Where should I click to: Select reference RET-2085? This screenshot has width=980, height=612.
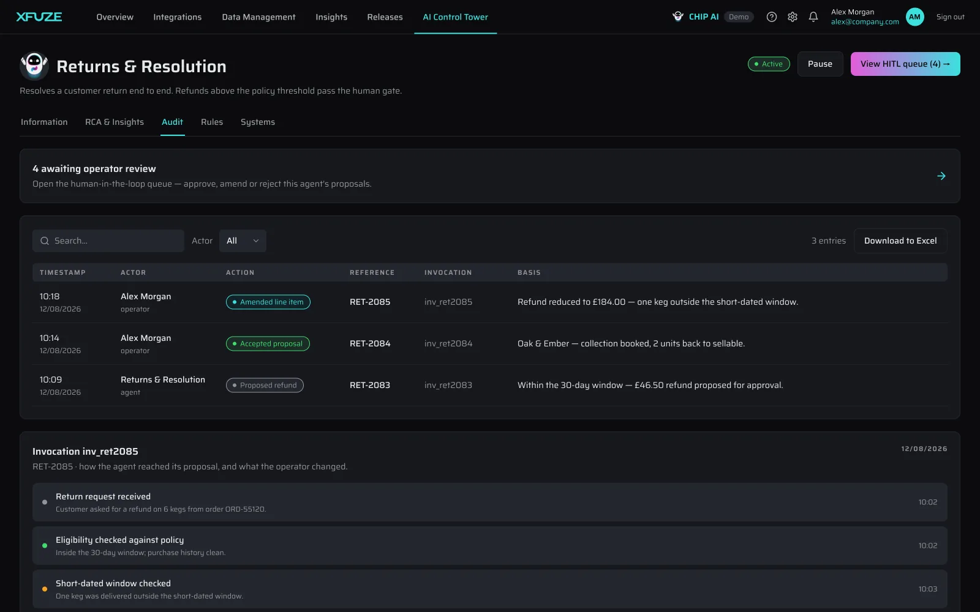coord(370,302)
